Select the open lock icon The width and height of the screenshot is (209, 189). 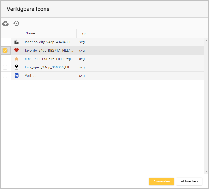click(17, 67)
